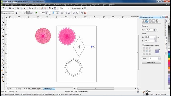This screenshot has width=171, height=96.
Task: Switch to Position tab in Transform docker
Action: 143,21
